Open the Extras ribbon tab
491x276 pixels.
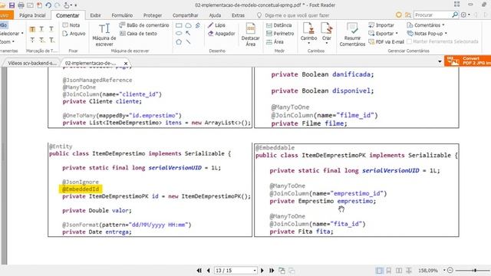pos(238,15)
